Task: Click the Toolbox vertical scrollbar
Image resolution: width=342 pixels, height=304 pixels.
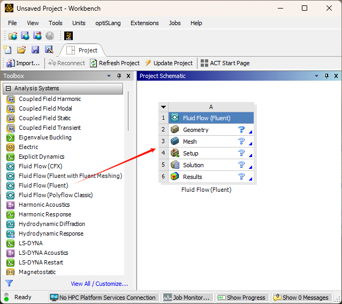Action: 128,112
